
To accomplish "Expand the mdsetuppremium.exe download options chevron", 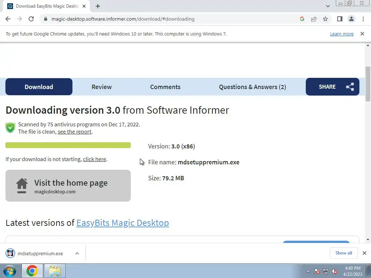I will [77, 253].
